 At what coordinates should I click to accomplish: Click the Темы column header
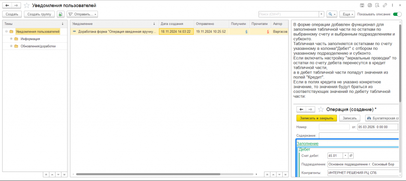click(35, 24)
